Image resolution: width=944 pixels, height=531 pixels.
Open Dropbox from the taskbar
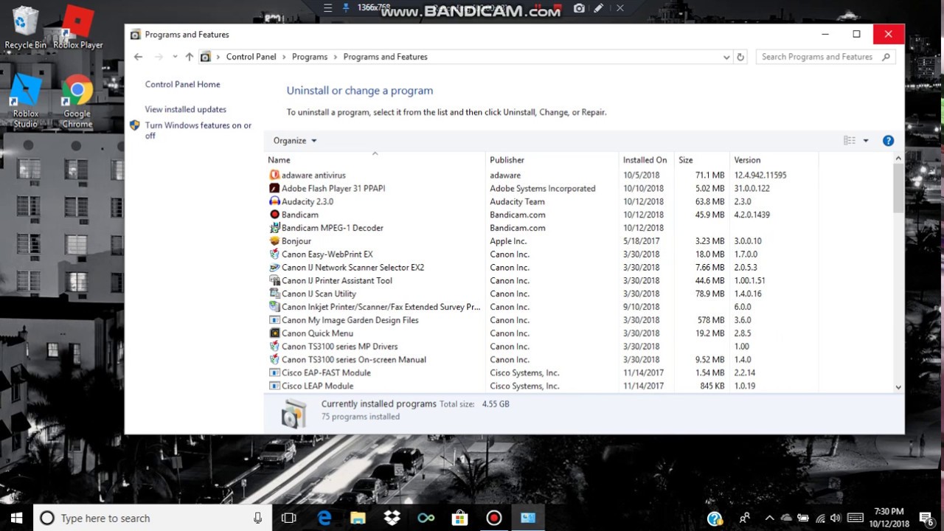pyautogui.click(x=392, y=518)
